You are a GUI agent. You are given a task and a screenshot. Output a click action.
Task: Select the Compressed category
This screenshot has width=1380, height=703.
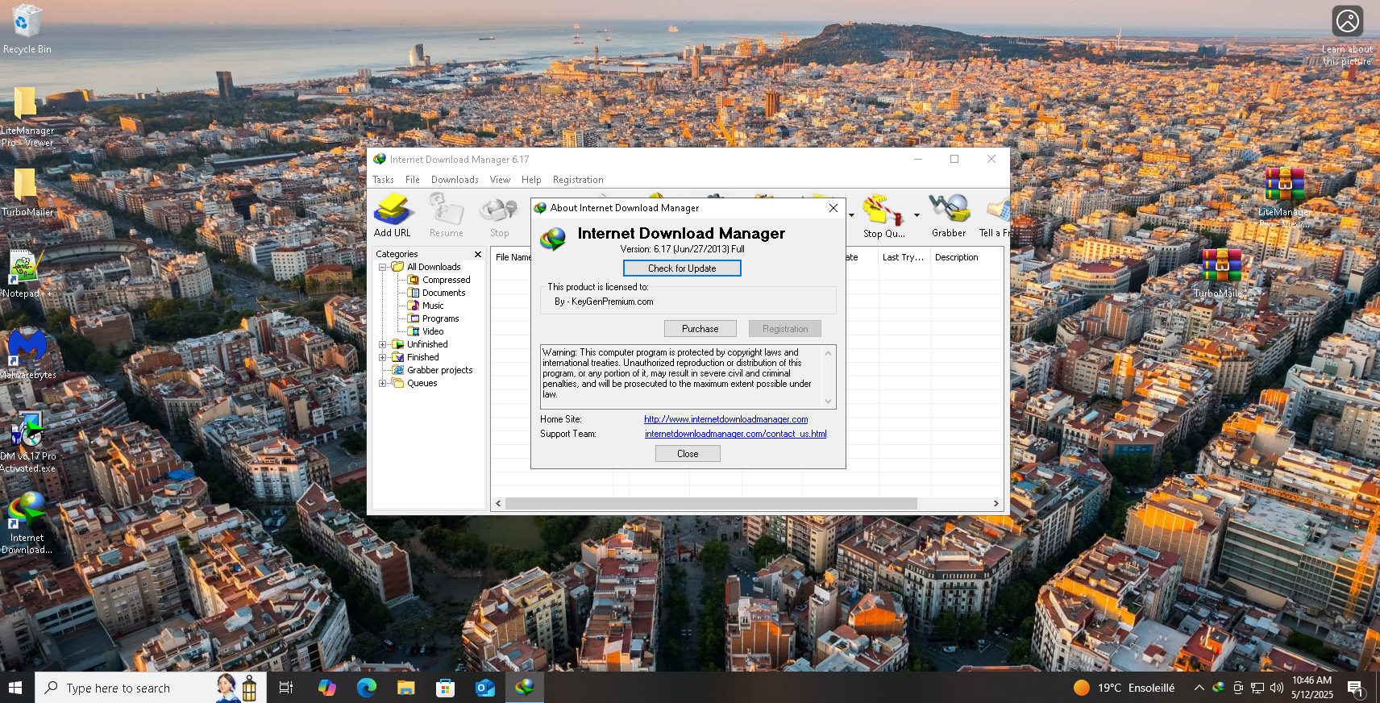(446, 280)
